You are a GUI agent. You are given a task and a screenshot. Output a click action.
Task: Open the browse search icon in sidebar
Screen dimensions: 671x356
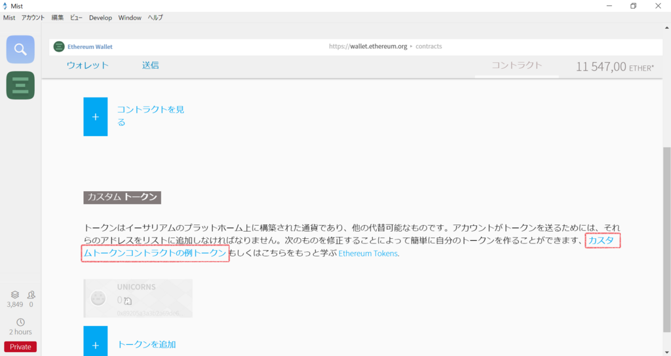coord(20,50)
